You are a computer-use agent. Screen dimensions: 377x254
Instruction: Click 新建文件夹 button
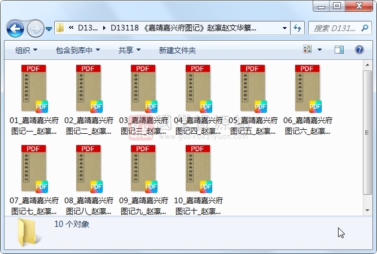177,50
